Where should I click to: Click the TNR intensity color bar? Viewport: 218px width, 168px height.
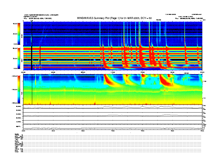19,89
